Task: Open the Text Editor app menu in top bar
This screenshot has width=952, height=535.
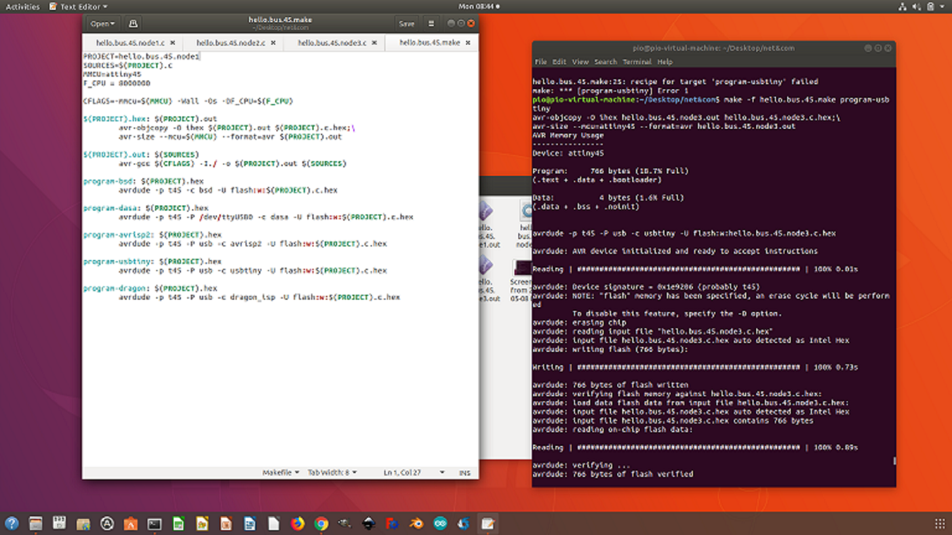Action: pyautogui.click(x=79, y=6)
